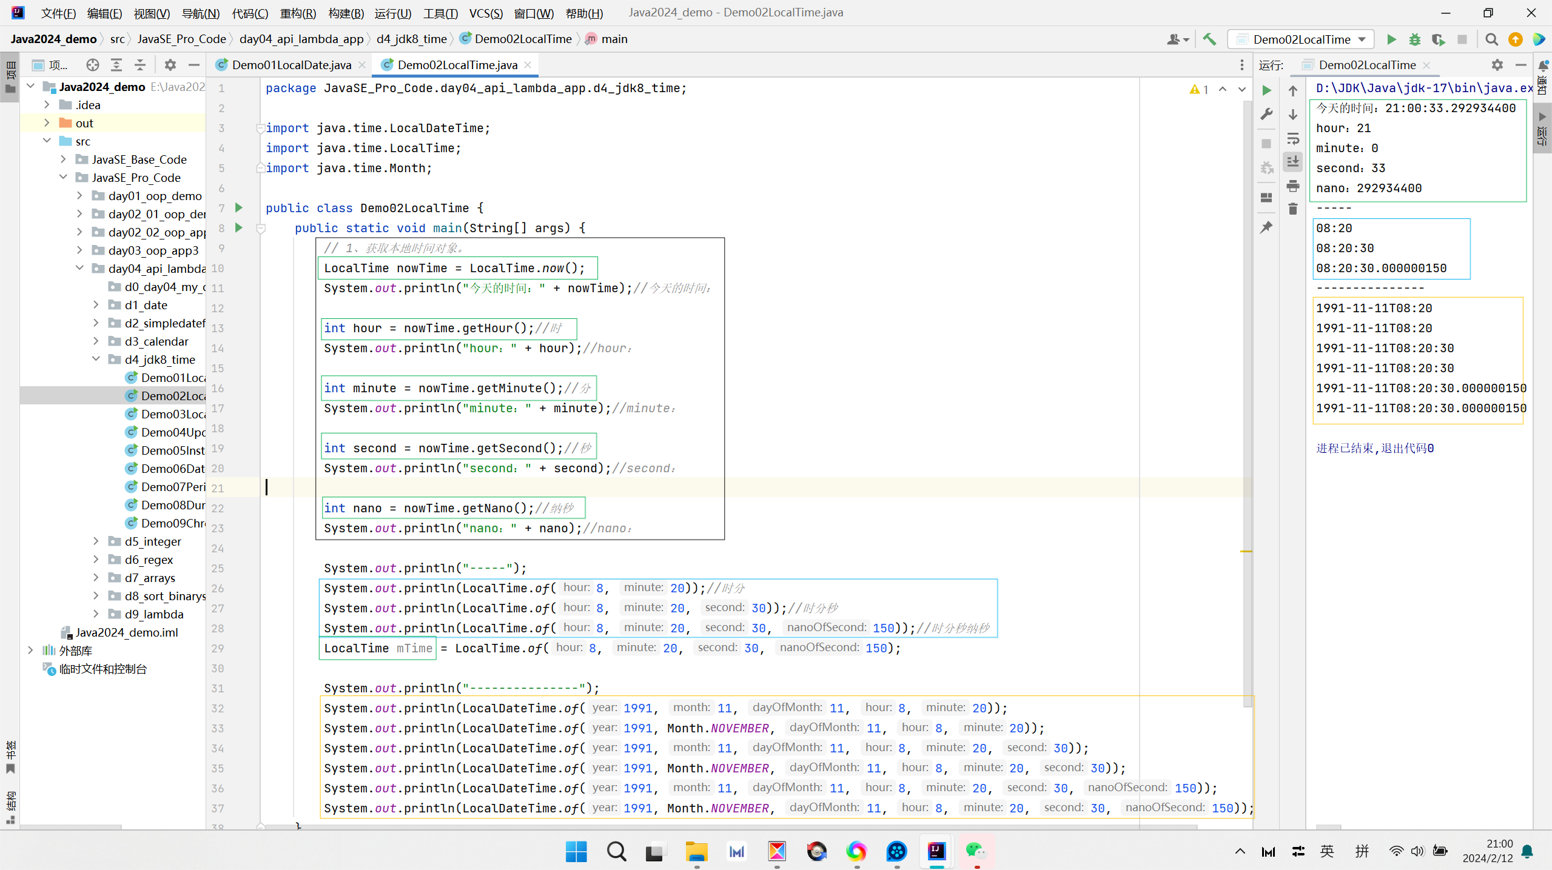
Task: Click the main method breadcrumb
Action: pyautogui.click(x=614, y=39)
